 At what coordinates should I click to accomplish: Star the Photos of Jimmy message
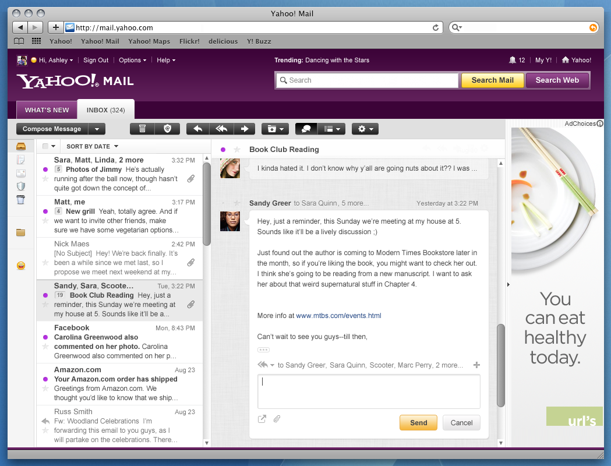pyautogui.click(x=45, y=179)
